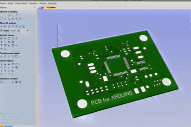The image size is (191, 127).
Task: Select the Create Text tool
Action: [1, 45]
